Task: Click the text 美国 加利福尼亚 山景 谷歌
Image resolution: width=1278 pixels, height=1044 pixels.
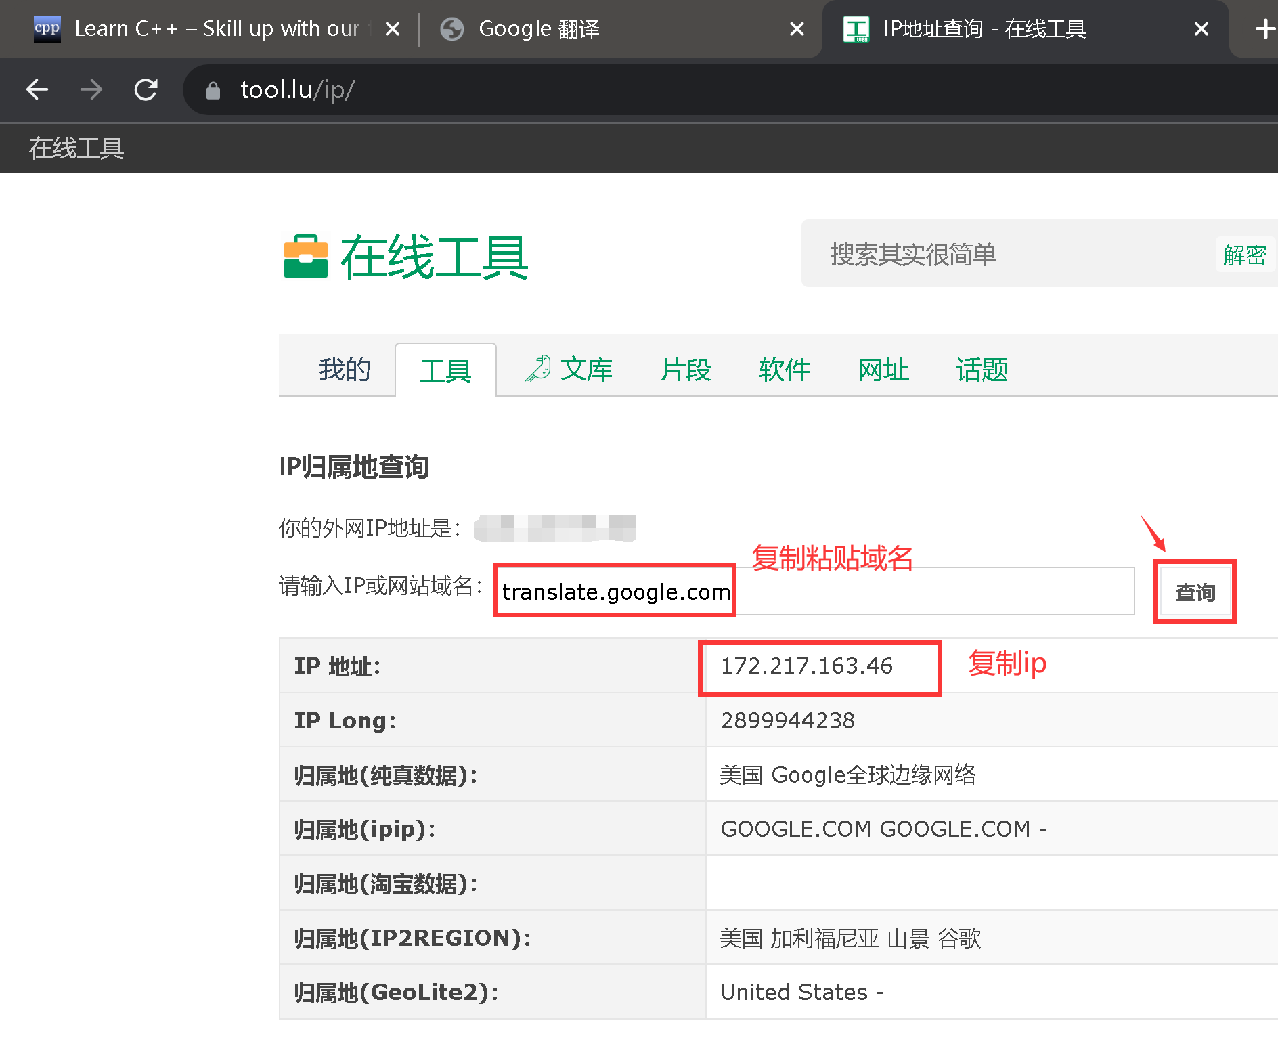Action: click(x=850, y=938)
